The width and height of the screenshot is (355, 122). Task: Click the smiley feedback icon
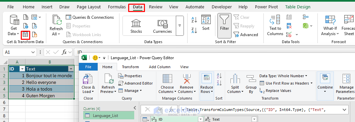[x=95, y=58]
